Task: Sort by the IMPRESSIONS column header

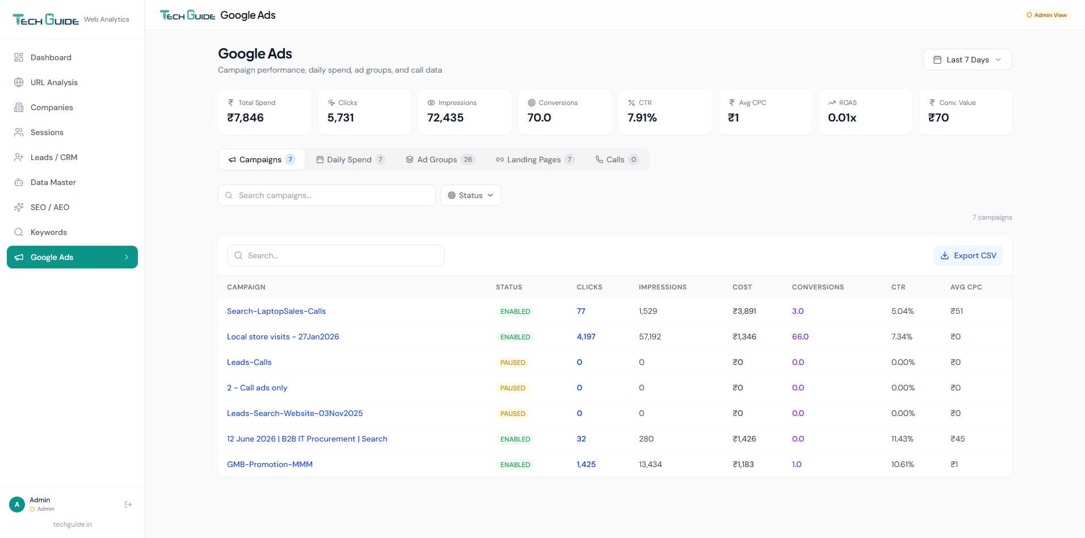Action: pyautogui.click(x=663, y=287)
